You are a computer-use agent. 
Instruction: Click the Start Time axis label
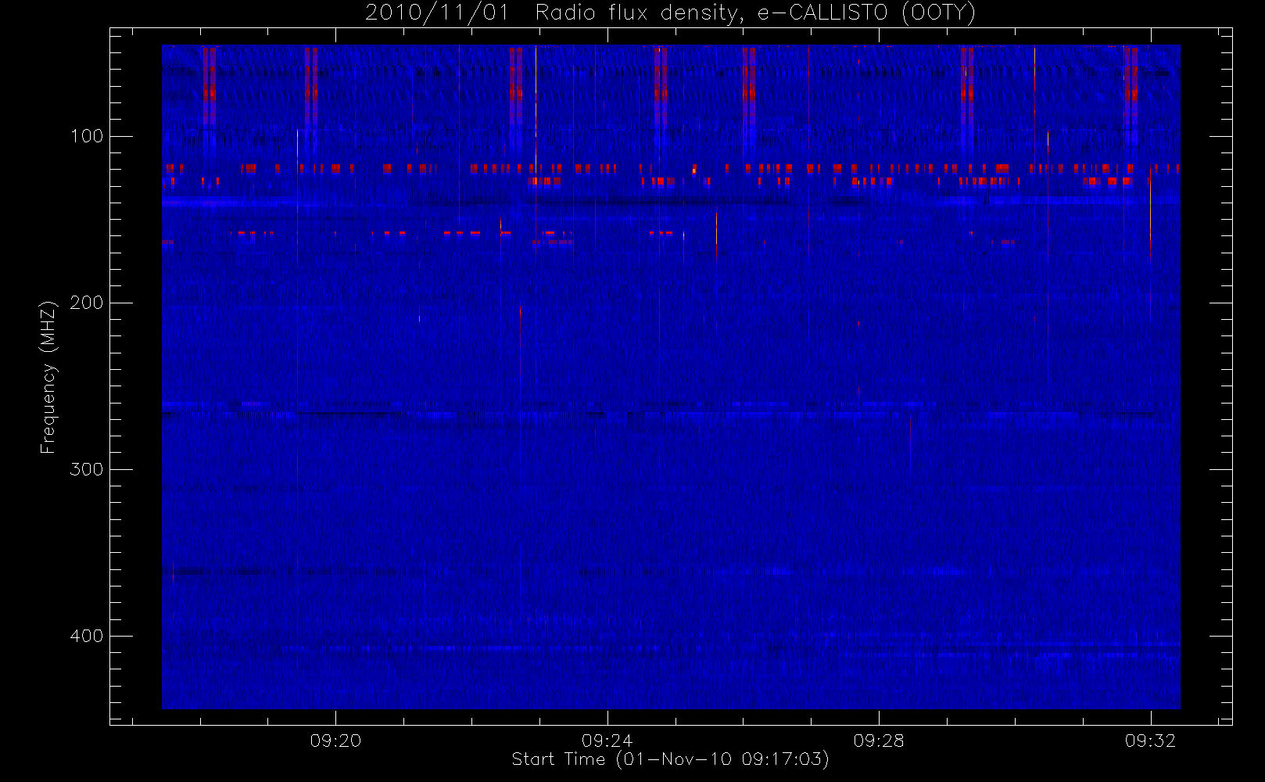pyautogui.click(x=670, y=759)
